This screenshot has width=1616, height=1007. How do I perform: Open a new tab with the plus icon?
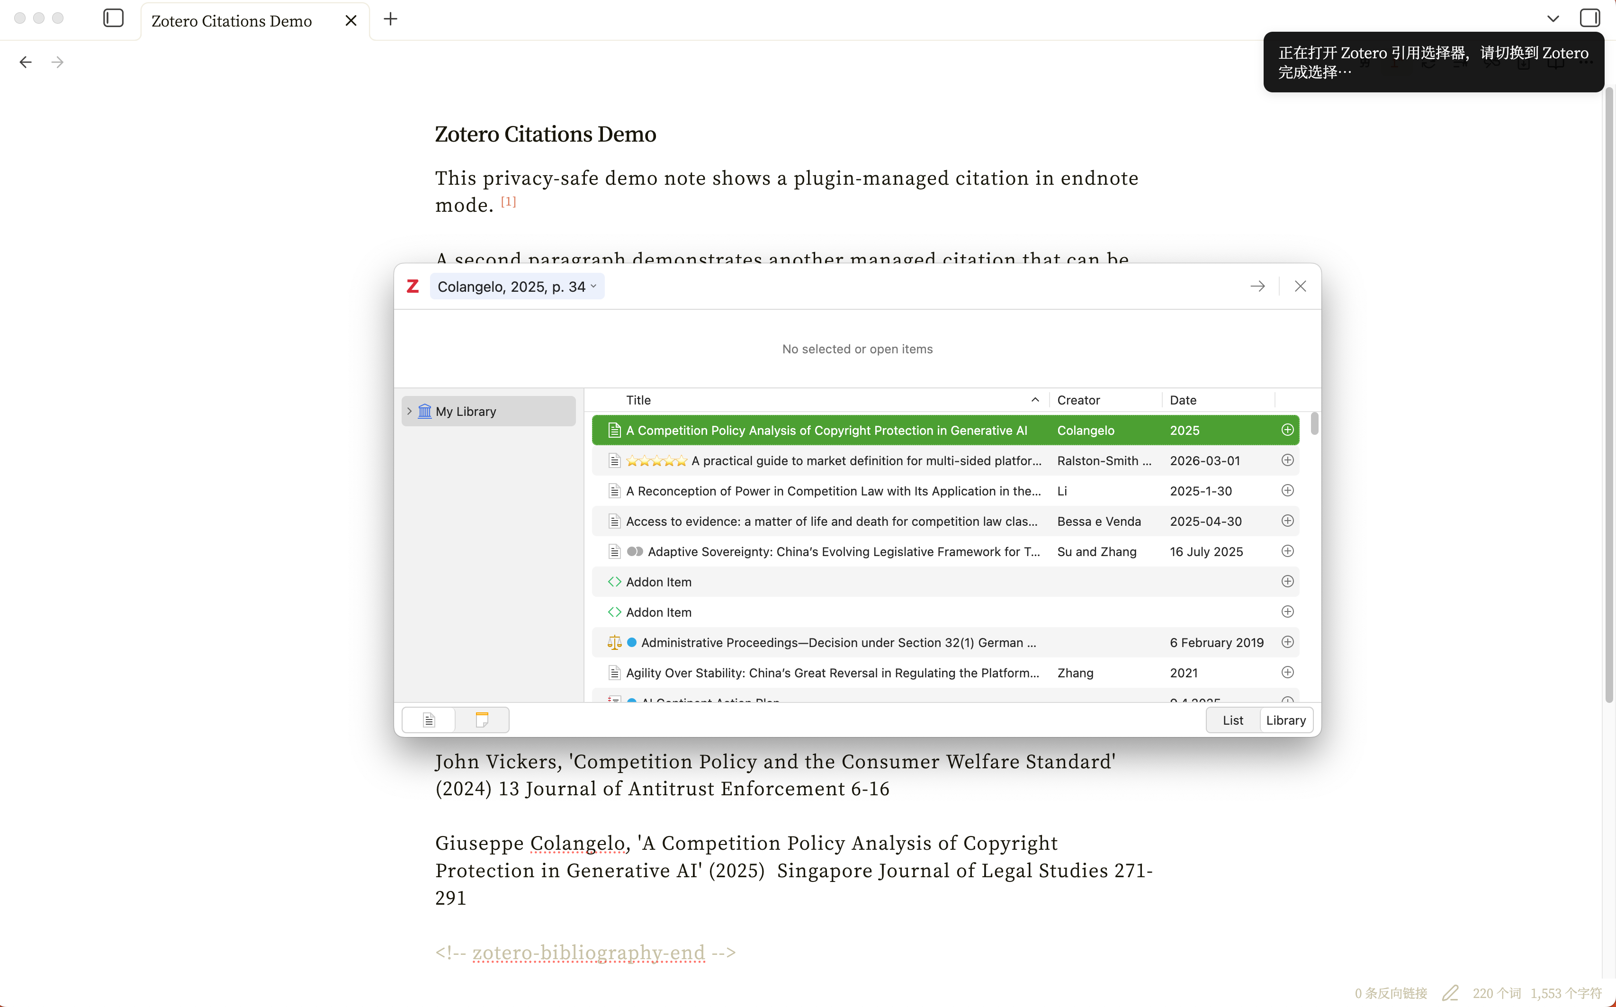[391, 19]
